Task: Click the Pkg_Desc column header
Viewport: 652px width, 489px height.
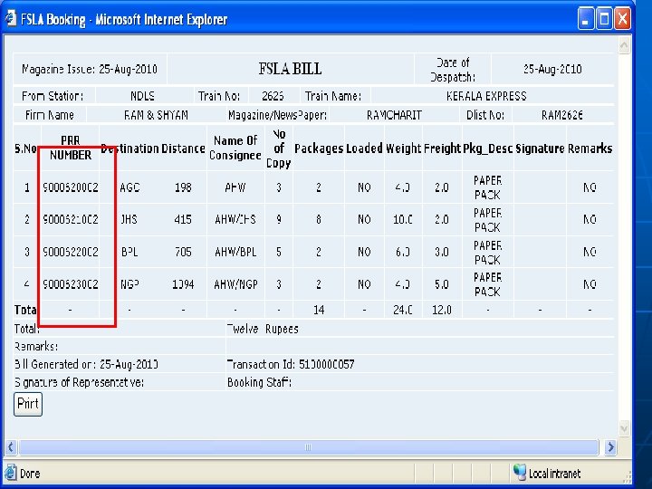Action: coord(488,148)
